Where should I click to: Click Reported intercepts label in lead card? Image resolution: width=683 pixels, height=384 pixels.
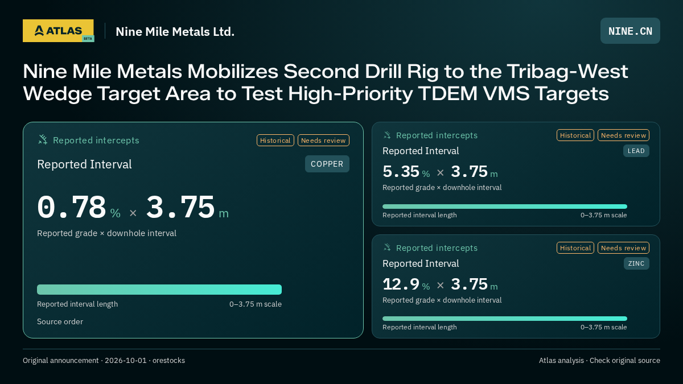tap(437, 135)
